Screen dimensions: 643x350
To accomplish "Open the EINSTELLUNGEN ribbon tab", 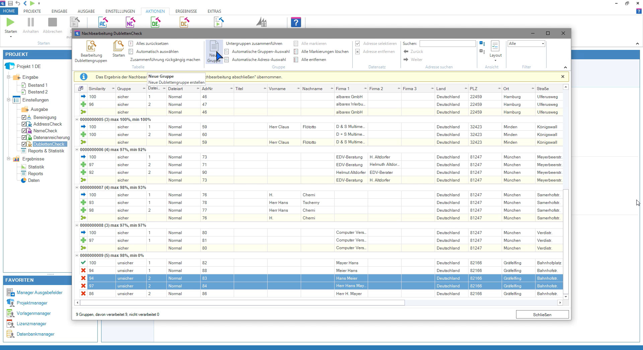I will (120, 11).
